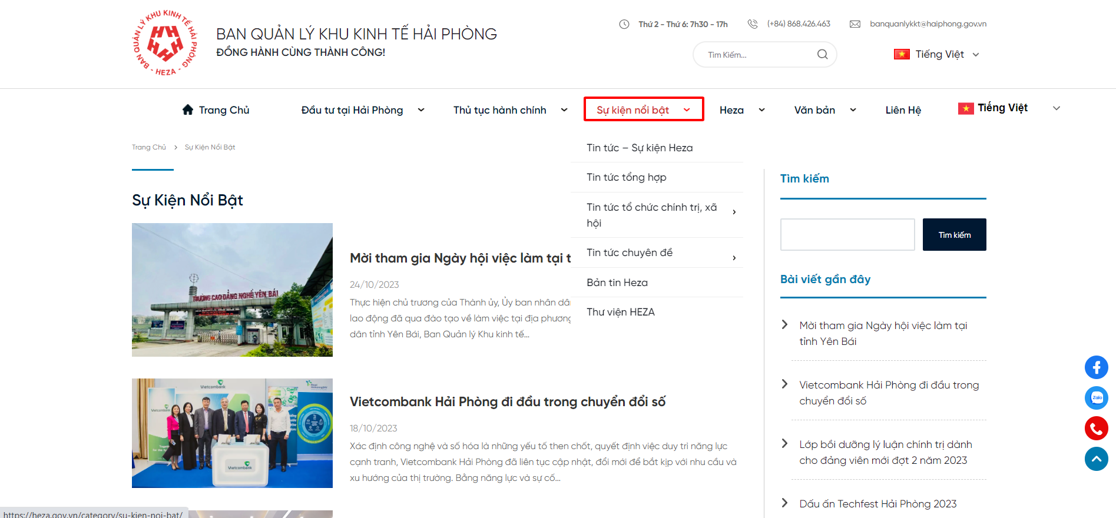Screen dimensions: 1116x518
Task: Click the HEZA circular logo
Action: [165, 43]
